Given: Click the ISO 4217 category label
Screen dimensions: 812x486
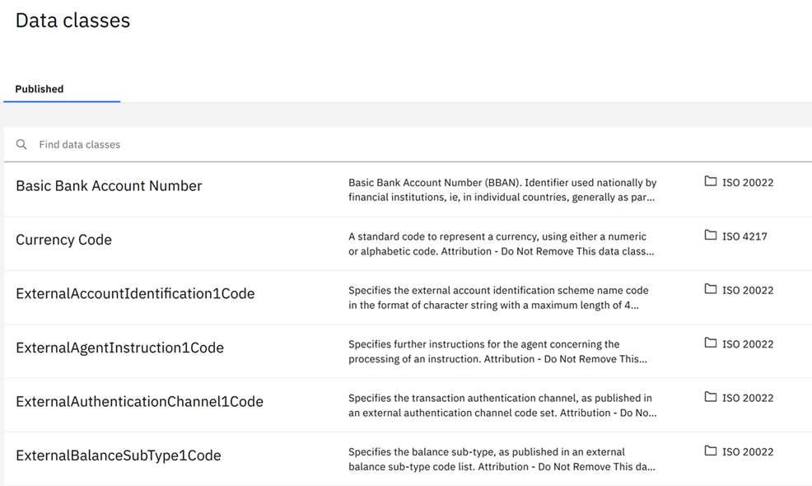Looking at the screenshot, I should pyautogui.click(x=744, y=236).
